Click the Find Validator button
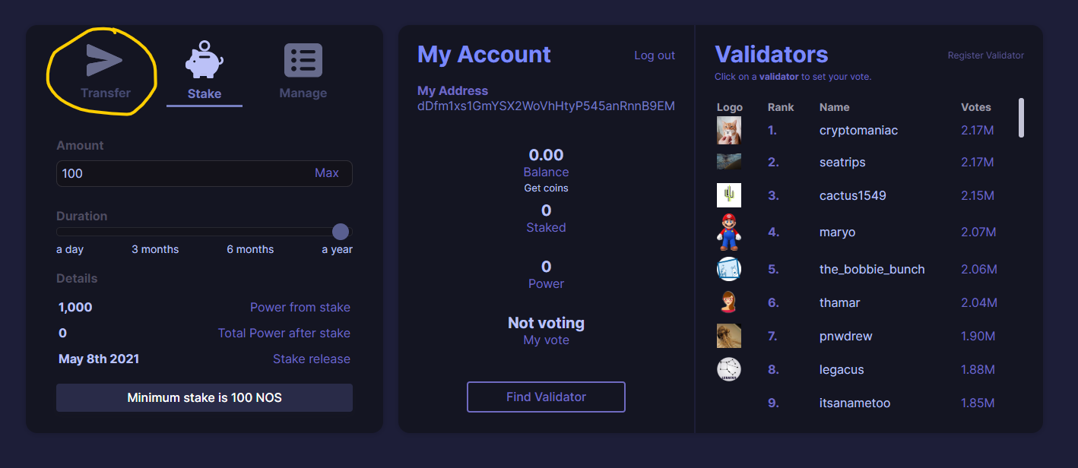This screenshot has width=1078, height=468. [546, 397]
